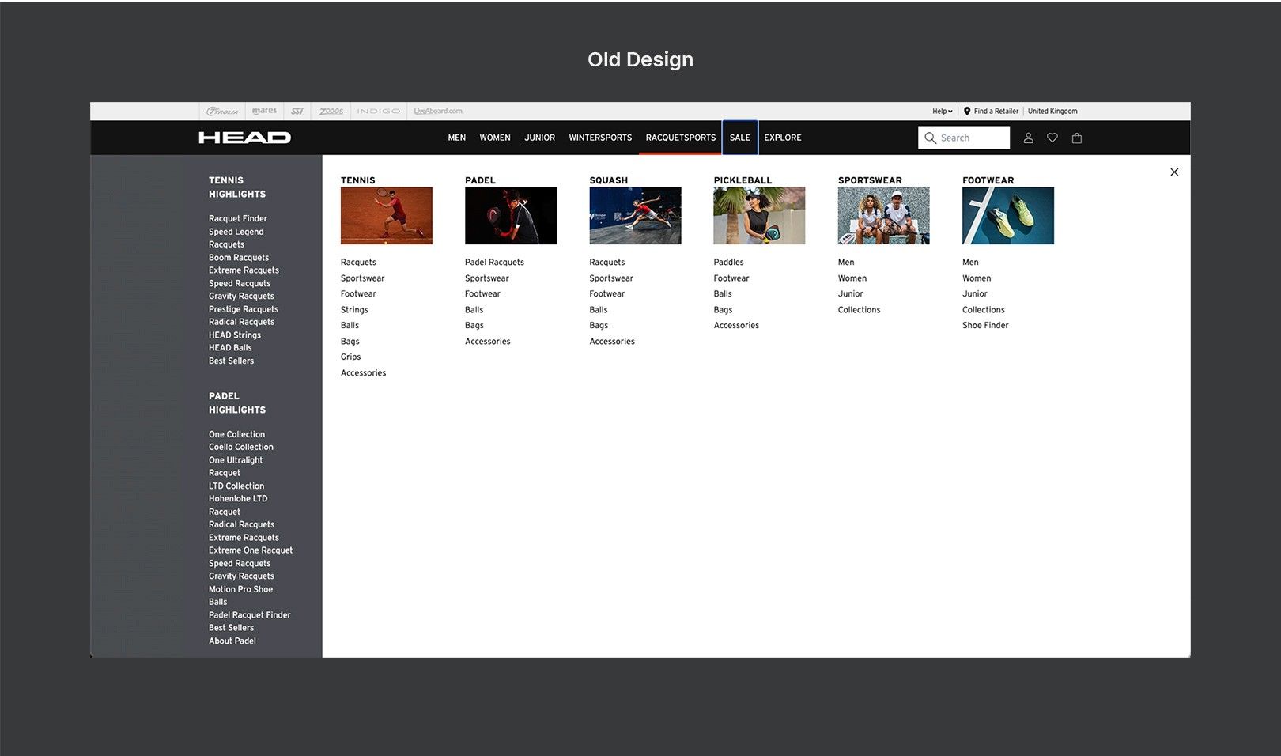Click the Padel category thumbnail
The width and height of the screenshot is (1281, 756).
[511, 215]
